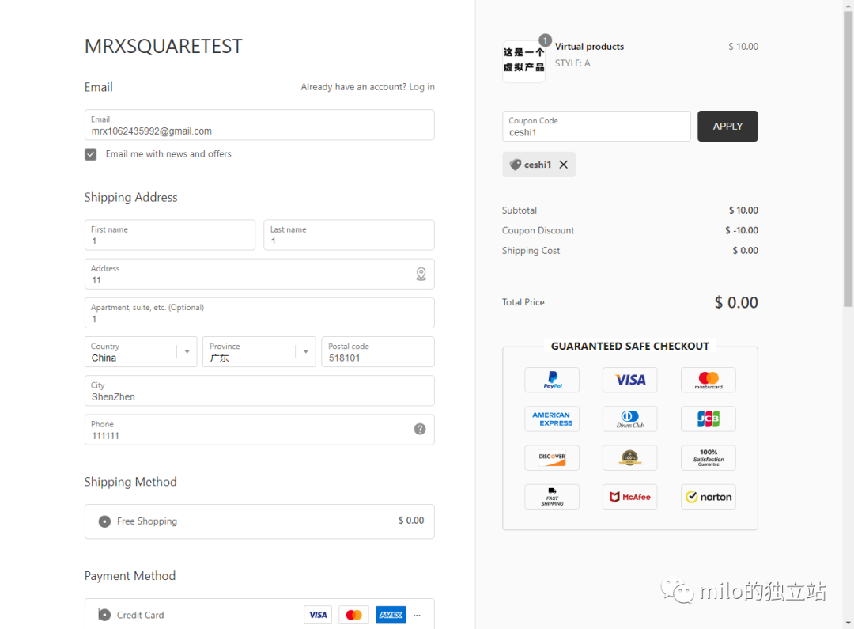Uncheck Email me with news and offers
Viewport: 854px width, 629px height.
tap(91, 154)
